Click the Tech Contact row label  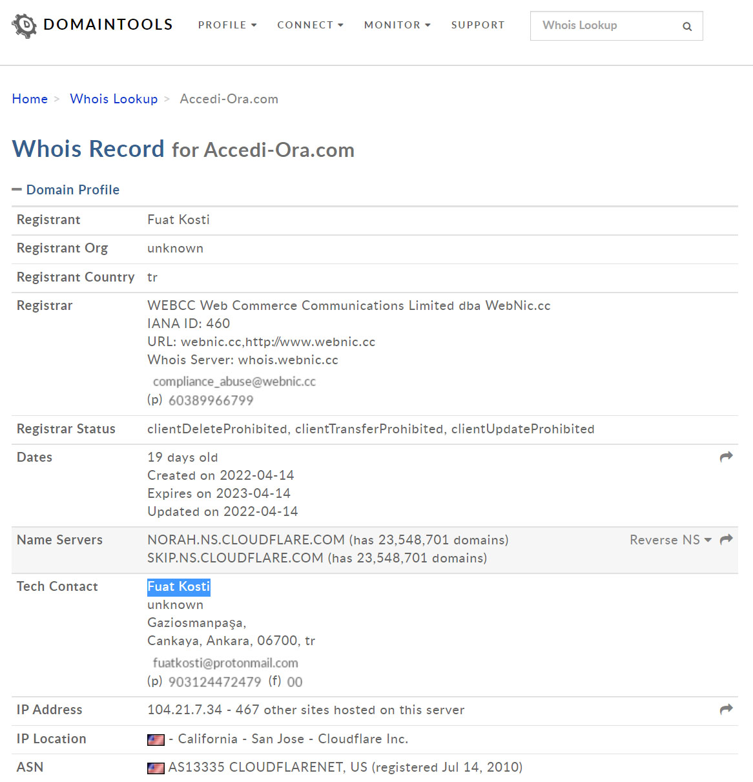point(57,586)
